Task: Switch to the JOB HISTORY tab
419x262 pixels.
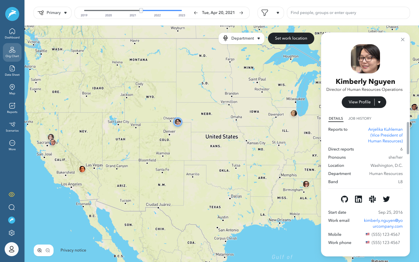Action: (360, 118)
